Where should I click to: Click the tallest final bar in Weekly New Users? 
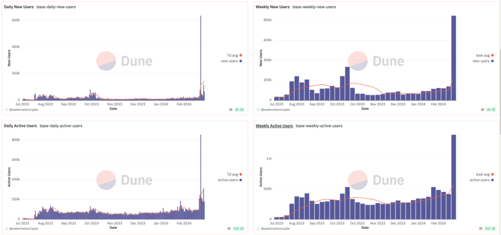pos(453,58)
